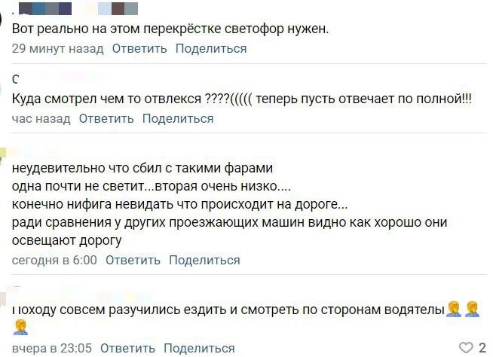Like the comment with 2 hearts
This screenshot has width=493, height=357.
point(466,347)
